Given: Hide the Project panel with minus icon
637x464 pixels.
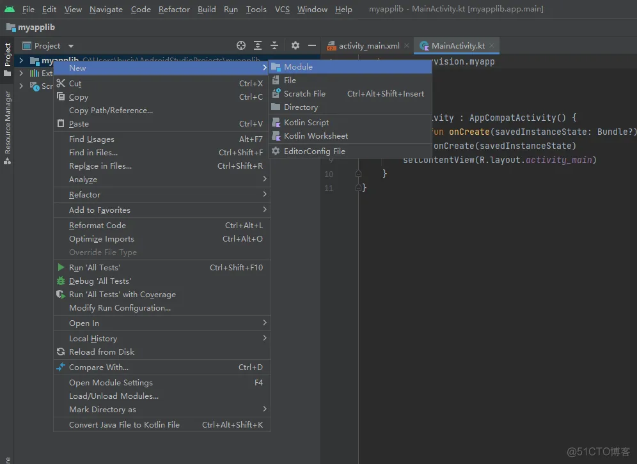Looking at the screenshot, I should pyautogui.click(x=311, y=45).
